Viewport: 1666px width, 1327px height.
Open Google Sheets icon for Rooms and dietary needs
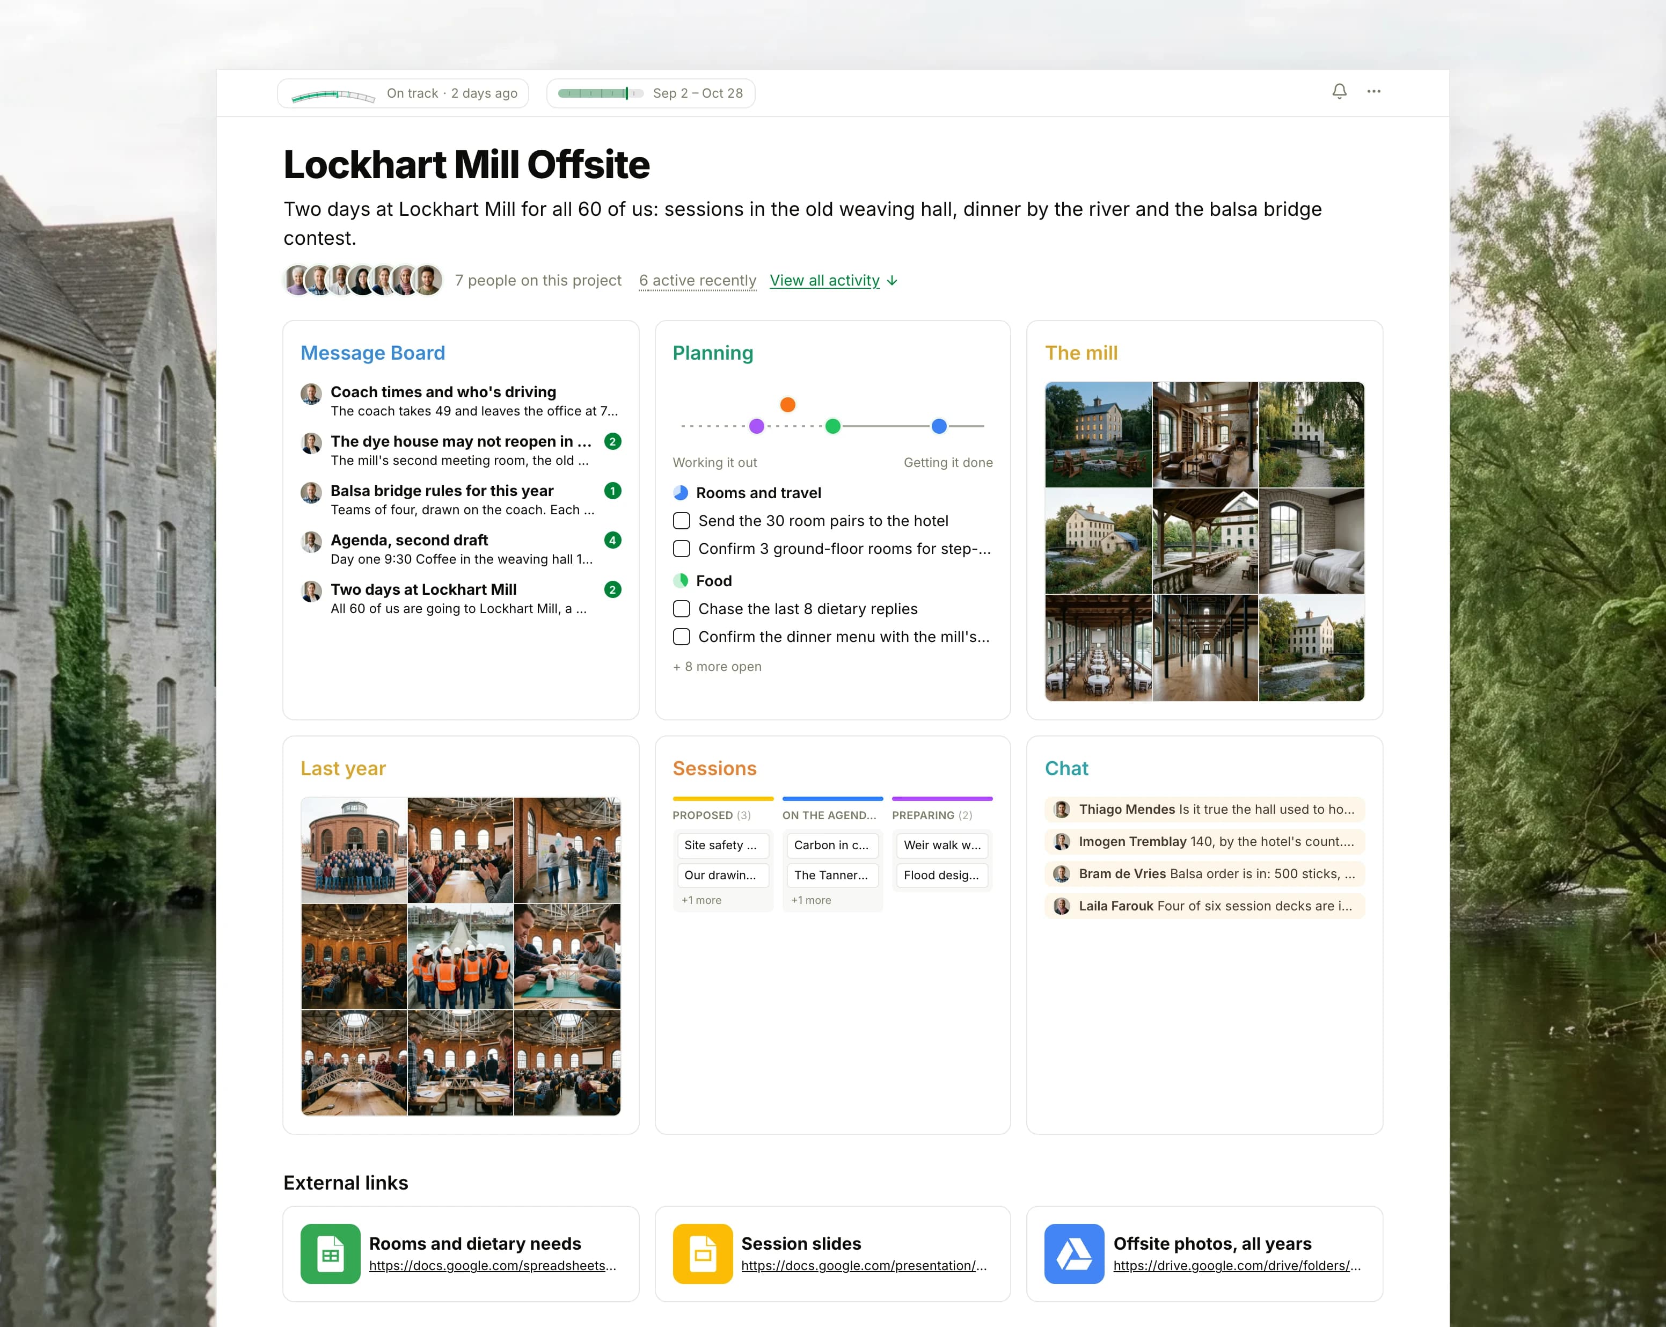click(x=330, y=1253)
